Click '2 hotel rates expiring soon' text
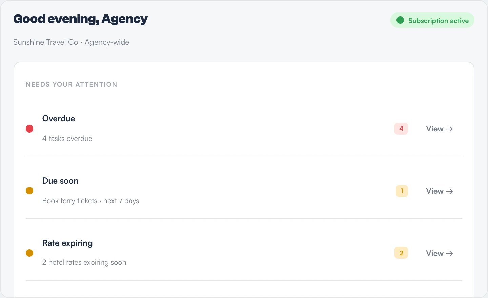Viewport: 488px width, 298px height. (84, 262)
